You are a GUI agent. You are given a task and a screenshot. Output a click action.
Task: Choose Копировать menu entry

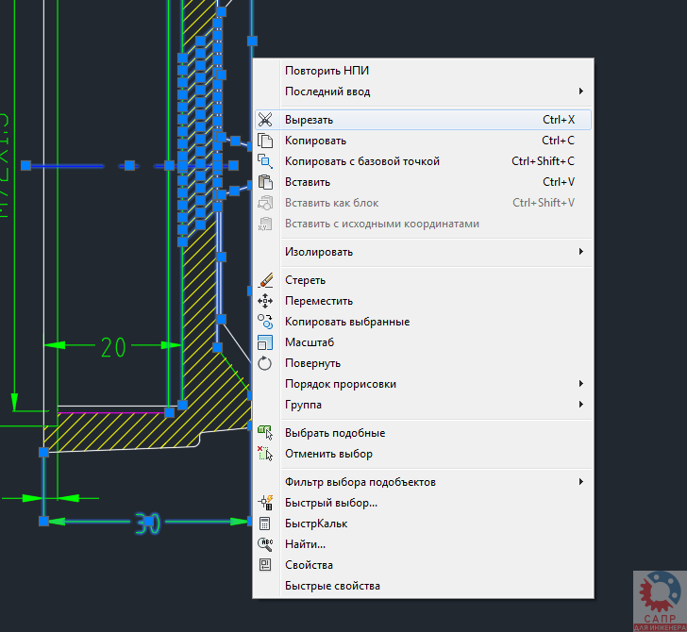[423, 141]
